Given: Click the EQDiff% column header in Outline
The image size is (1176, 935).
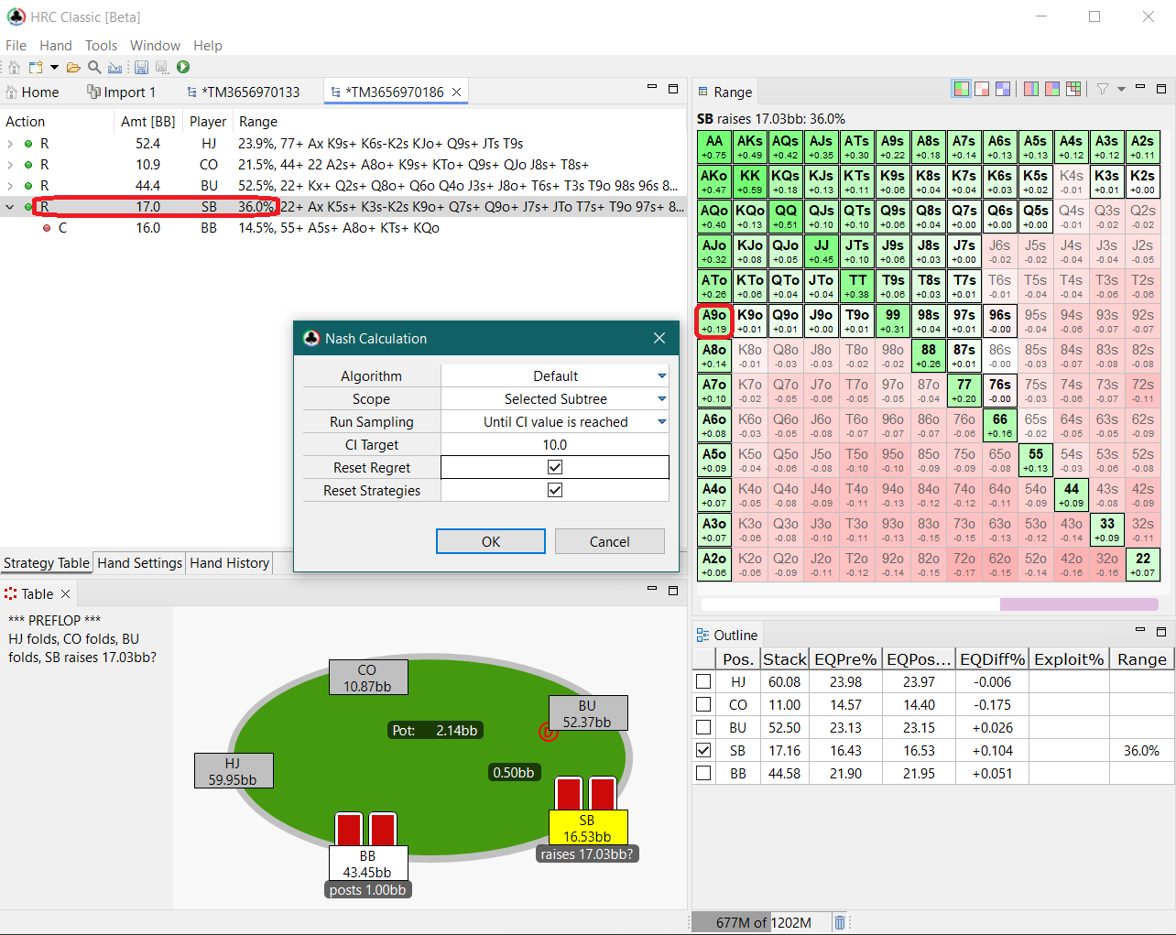Looking at the screenshot, I should click(992, 659).
